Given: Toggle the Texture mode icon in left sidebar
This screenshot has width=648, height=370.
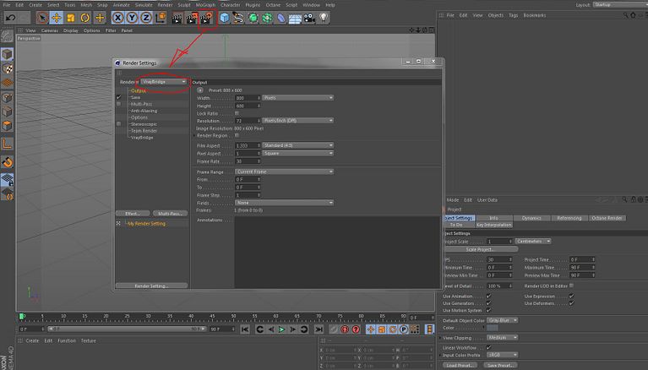Looking at the screenshot, I should point(8,68).
